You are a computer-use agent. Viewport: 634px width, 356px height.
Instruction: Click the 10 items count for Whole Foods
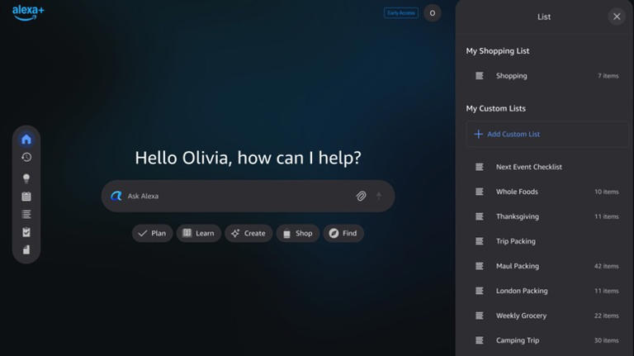(x=607, y=192)
